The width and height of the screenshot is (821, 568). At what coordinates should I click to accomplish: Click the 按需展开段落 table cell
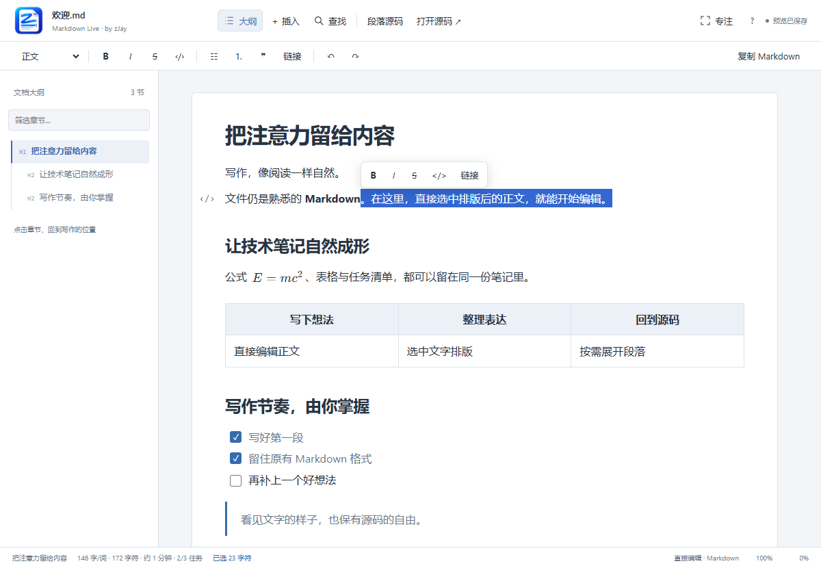coord(657,351)
